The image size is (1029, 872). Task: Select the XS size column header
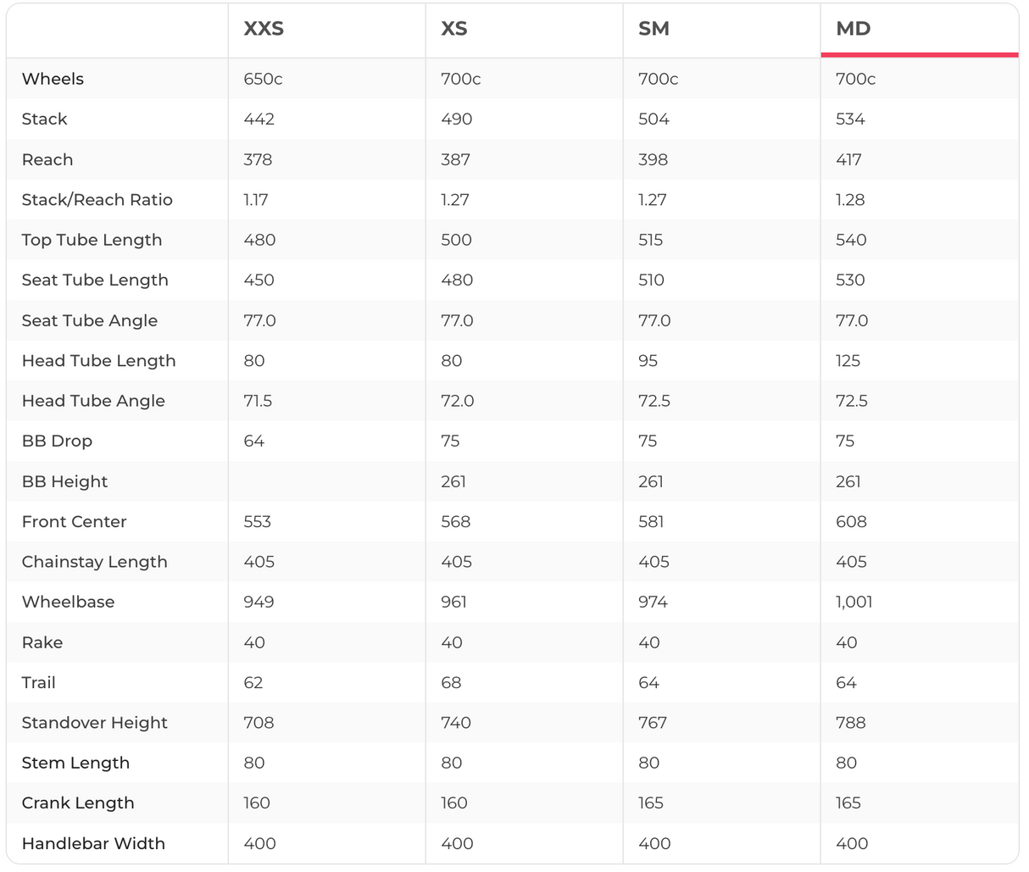point(454,29)
